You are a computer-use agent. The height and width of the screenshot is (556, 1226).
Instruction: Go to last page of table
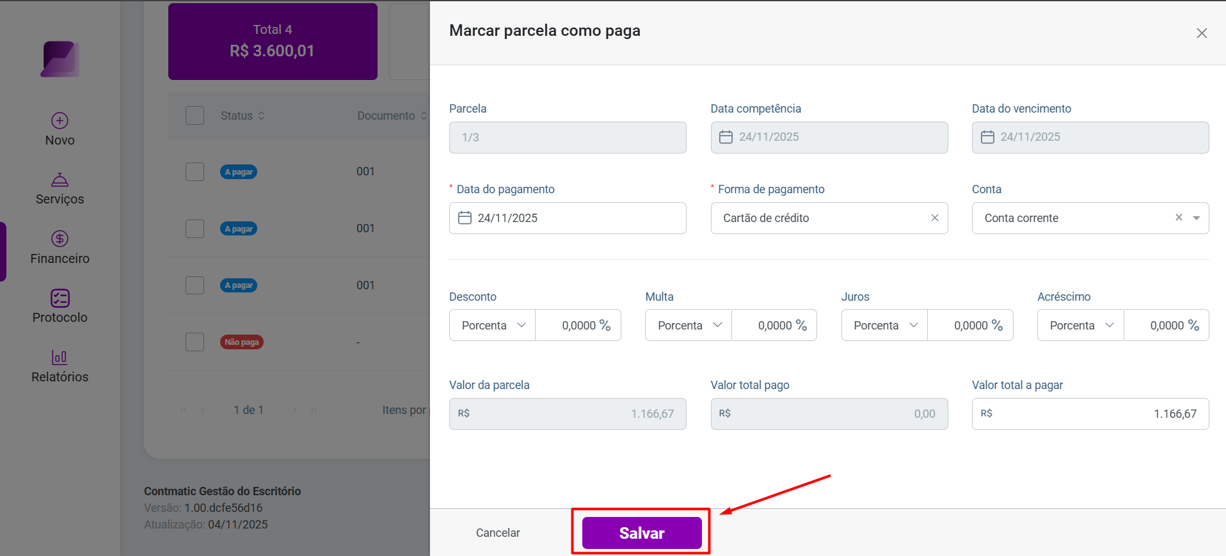(x=314, y=410)
